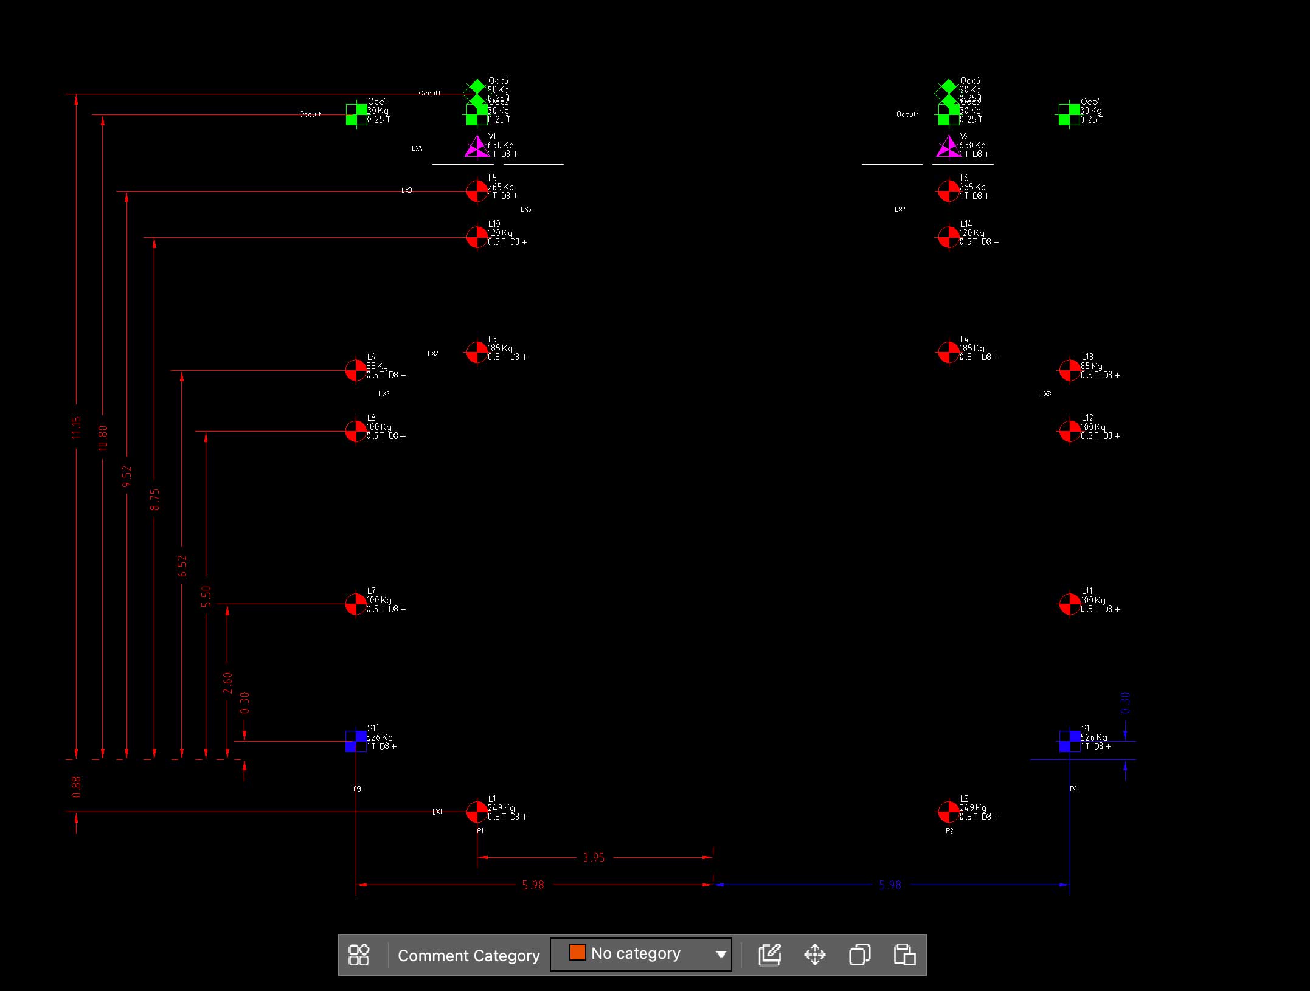Click the orange category color swatch
1310x991 pixels.
577,952
